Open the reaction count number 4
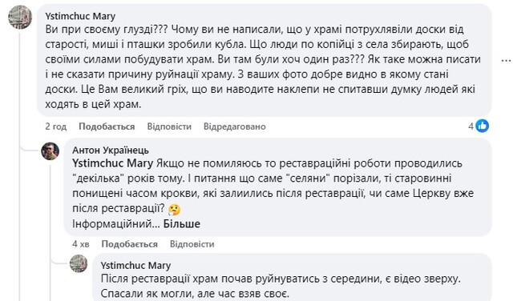Viewport: 513px width, 301px height. pos(471,126)
